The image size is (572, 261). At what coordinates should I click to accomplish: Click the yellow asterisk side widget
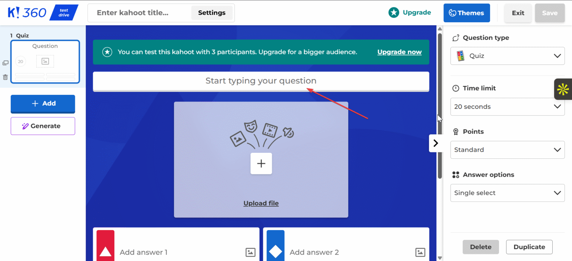pyautogui.click(x=563, y=89)
